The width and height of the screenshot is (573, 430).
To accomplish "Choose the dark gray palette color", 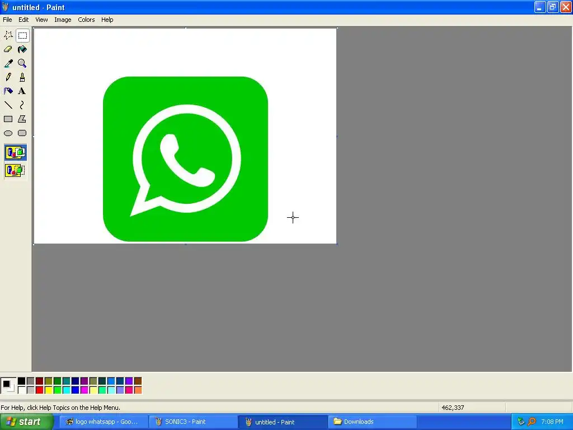I will coord(30,381).
